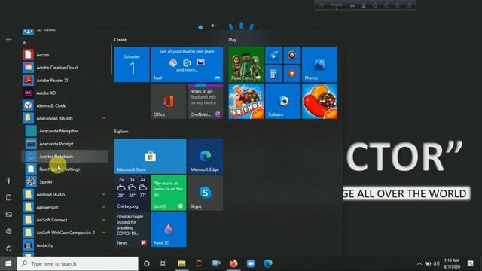The height and width of the screenshot is (271, 482).
Task: Open user account icon in Start sidebar
Action: point(8,181)
